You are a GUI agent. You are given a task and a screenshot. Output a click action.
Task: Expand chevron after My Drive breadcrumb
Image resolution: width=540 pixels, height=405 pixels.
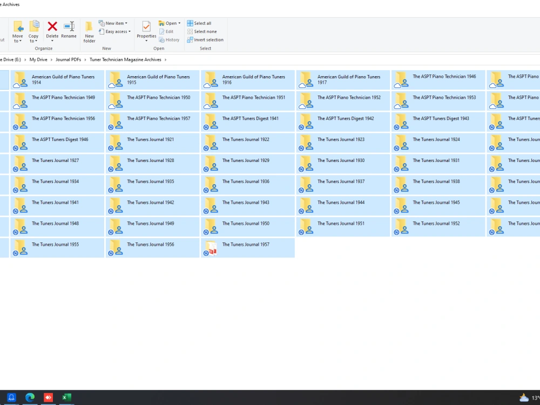[x=52, y=59]
